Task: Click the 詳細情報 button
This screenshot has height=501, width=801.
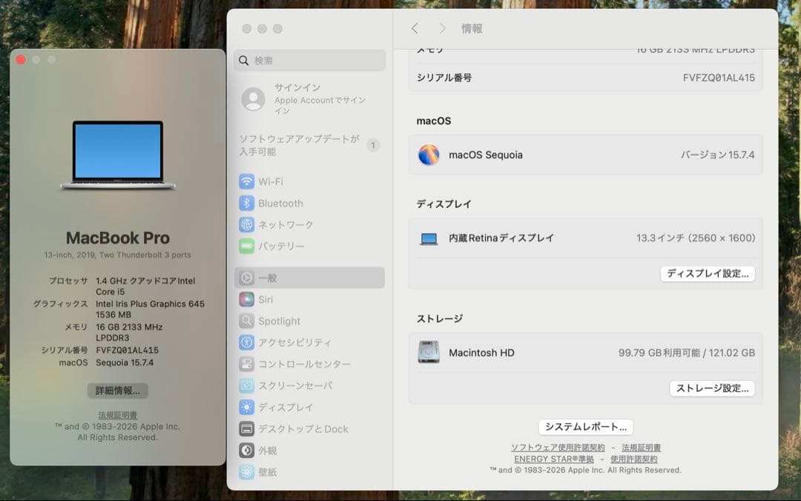Action: 117,391
